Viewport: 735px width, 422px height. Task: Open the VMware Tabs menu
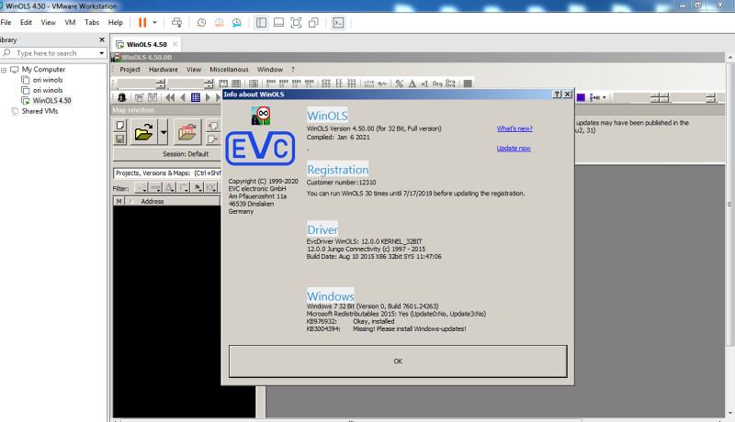click(x=92, y=22)
